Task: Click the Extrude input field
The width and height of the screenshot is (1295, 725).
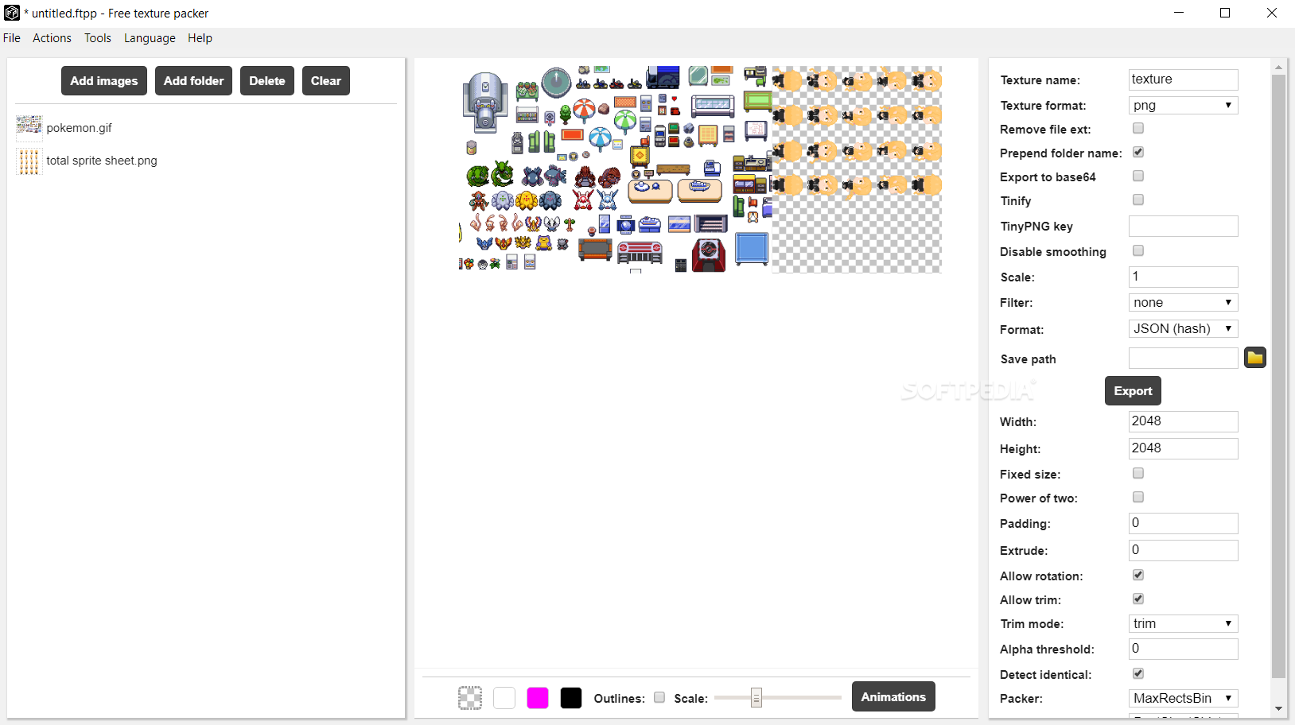Action: click(1184, 550)
